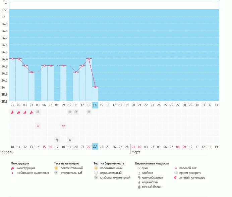232x197 pixels.
Task: Select the temperature point on cycle day 14
Action: [95, 87]
